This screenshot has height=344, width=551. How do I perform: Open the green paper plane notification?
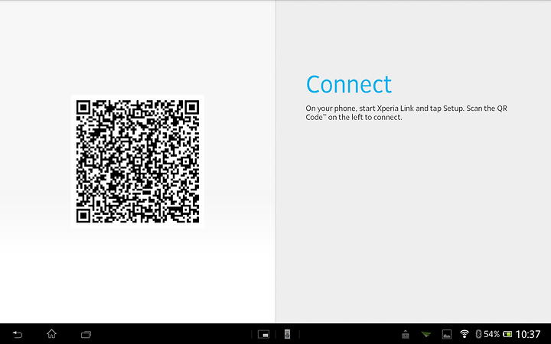point(426,334)
